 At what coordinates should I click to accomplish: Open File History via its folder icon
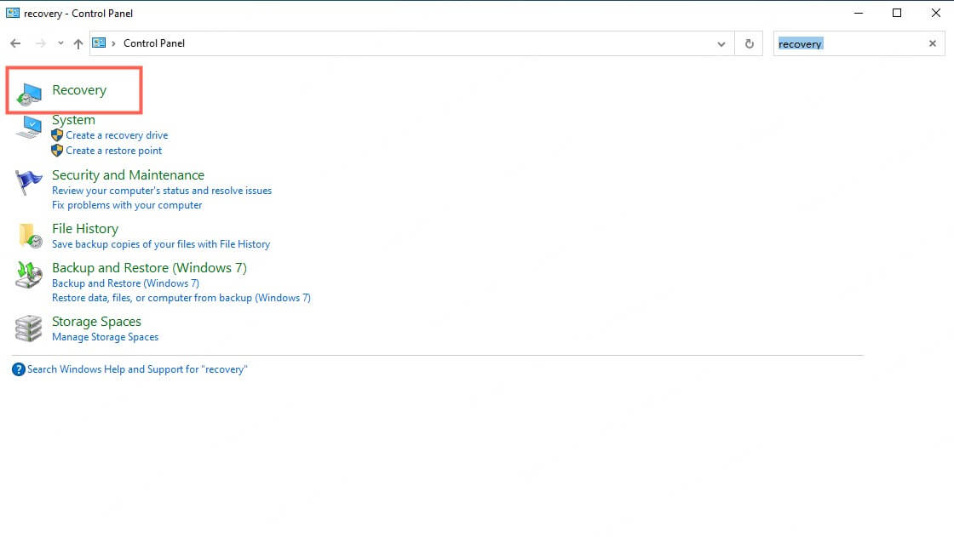click(27, 236)
